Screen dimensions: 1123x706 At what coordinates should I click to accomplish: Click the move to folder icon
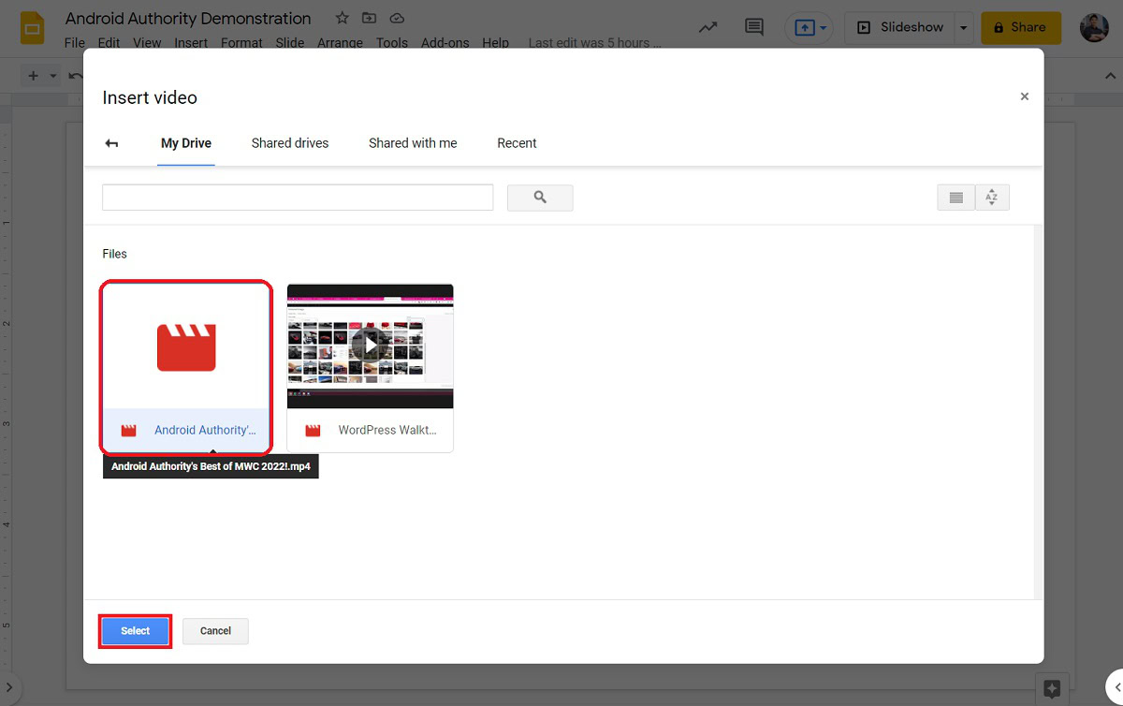tap(370, 18)
